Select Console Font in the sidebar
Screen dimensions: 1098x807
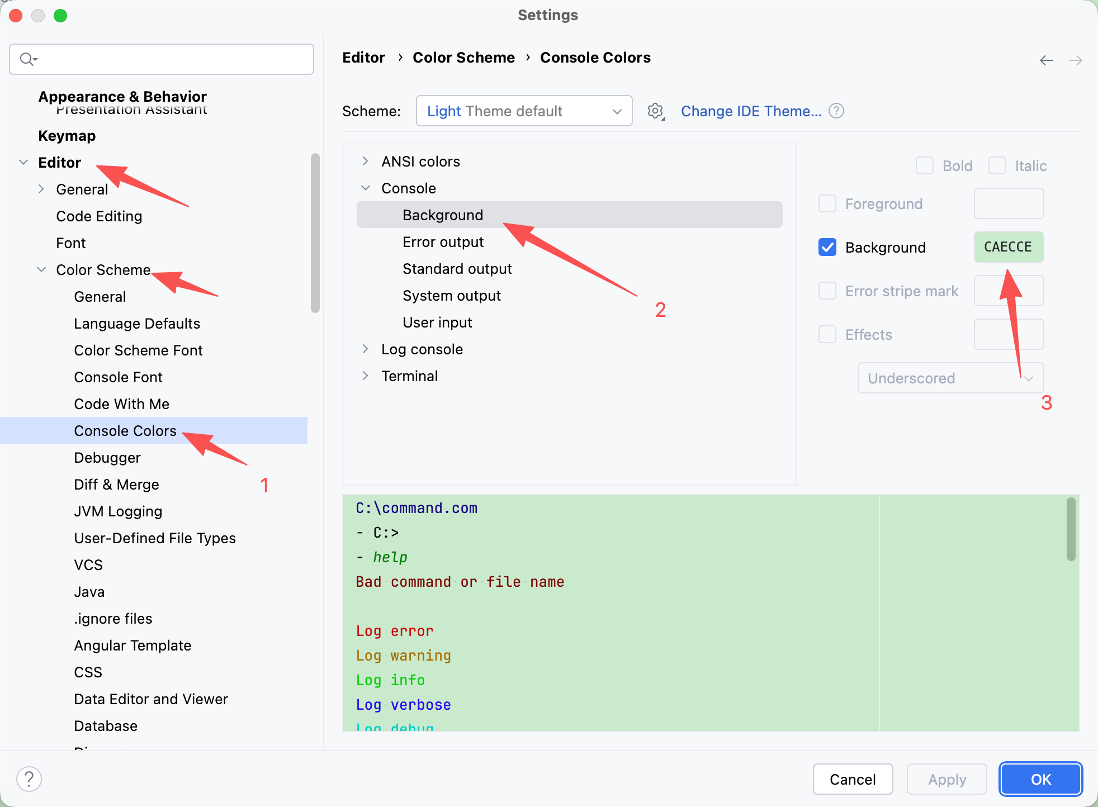coord(118,377)
